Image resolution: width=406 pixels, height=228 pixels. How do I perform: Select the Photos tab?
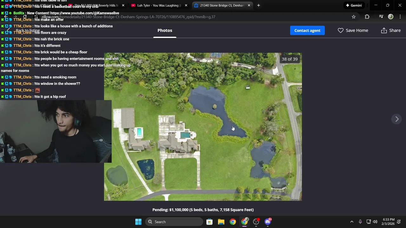(x=165, y=30)
